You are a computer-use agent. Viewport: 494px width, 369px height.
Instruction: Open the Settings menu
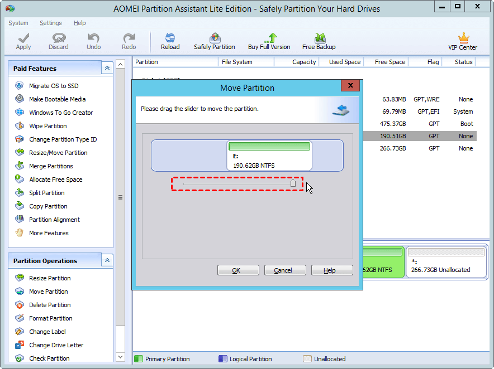(x=51, y=23)
